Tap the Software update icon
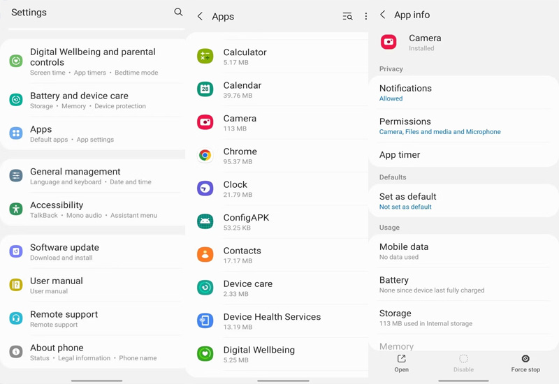The width and height of the screenshot is (559, 384). (x=16, y=251)
